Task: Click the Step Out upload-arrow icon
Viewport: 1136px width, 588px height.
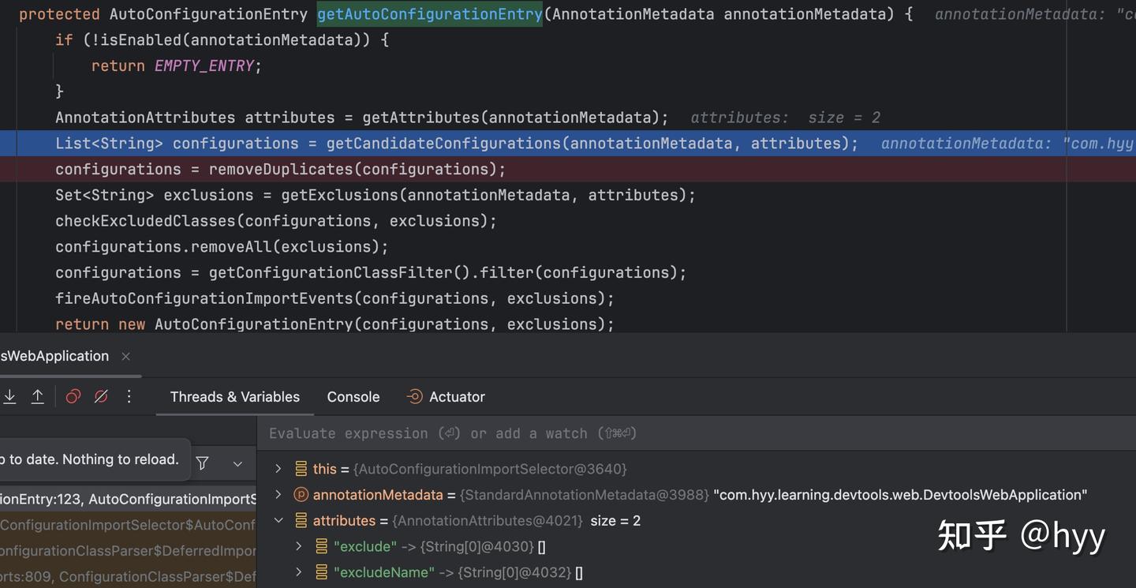Action: coord(37,397)
